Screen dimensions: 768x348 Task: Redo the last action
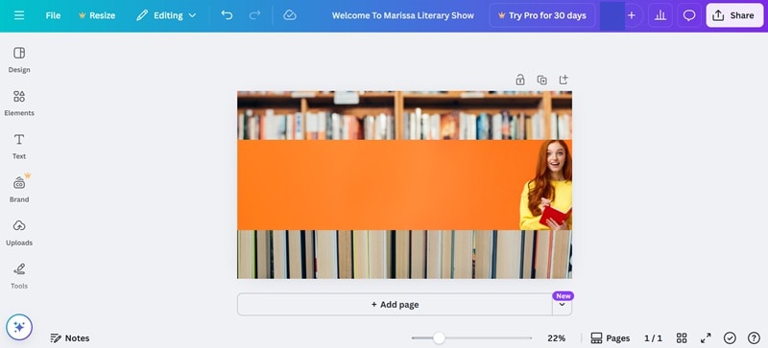click(254, 15)
